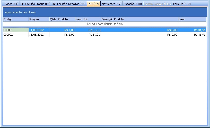Click the Valor Unit. cell in row 000001
210x128 pixels.
point(88,30)
